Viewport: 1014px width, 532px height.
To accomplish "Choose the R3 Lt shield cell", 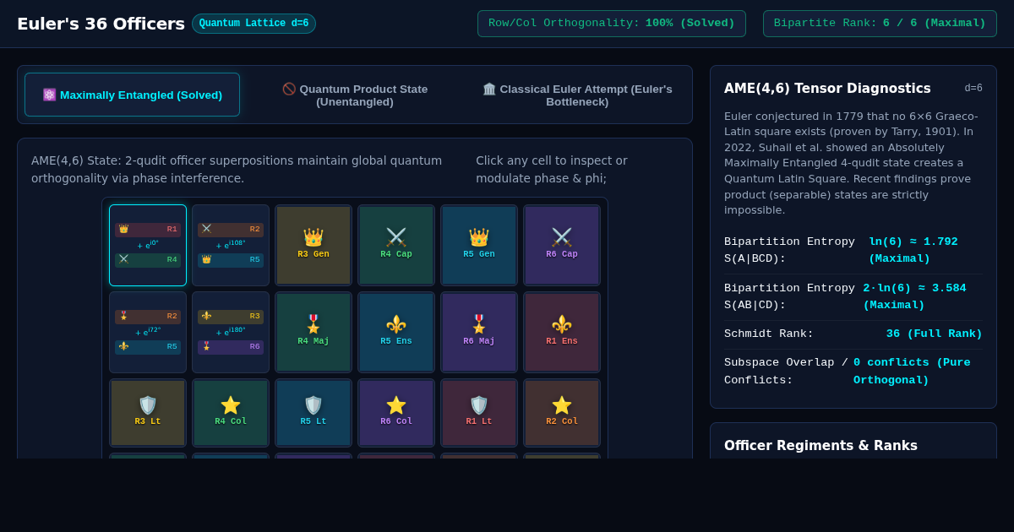I will [148, 413].
